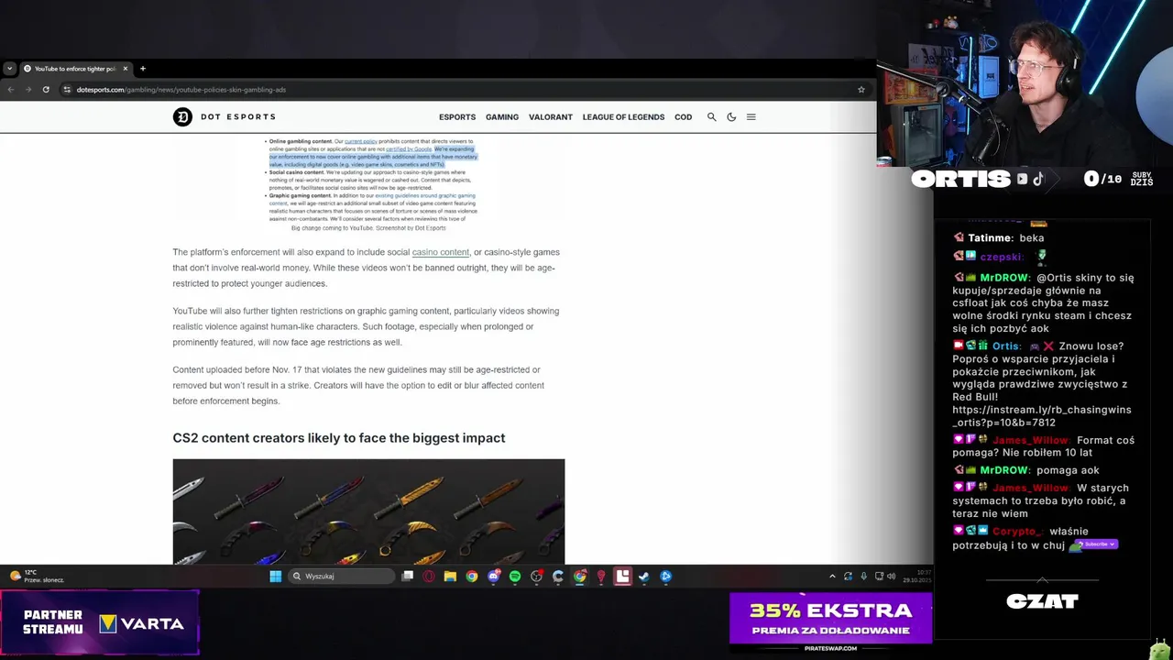Open the ESPORTS nav section
Image resolution: width=1173 pixels, height=660 pixels.
457,117
